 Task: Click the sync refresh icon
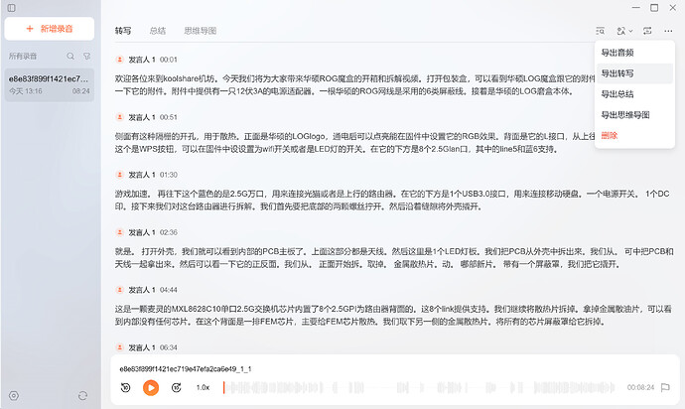[82, 395]
